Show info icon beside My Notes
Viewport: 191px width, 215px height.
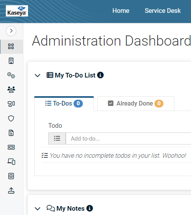[x=89, y=208]
